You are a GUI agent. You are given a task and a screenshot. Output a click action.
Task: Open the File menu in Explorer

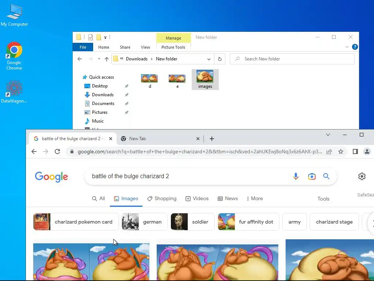[x=83, y=47]
